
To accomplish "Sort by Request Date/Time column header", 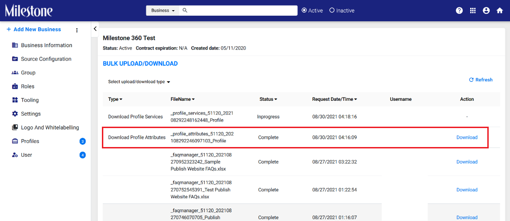I will tap(335, 99).
